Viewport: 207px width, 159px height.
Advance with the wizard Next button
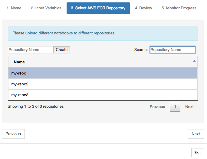point(195,134)
